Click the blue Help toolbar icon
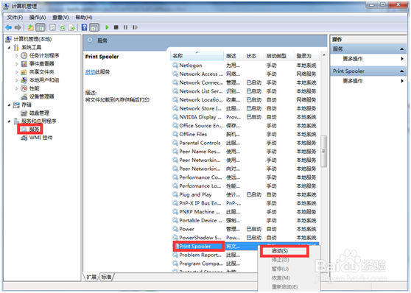Screen dimensions: 411x293 tap(84, 27)
